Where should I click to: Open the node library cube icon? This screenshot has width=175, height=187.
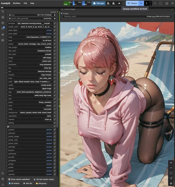pos(3,23)
